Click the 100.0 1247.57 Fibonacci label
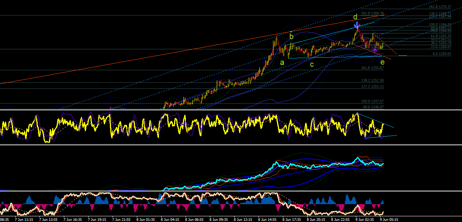Viewport: 462px width, 222px height. (372, 102)
